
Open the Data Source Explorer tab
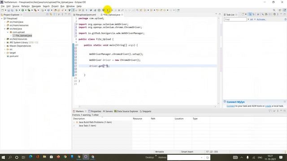pyautogui.click(x=126, y=111)
